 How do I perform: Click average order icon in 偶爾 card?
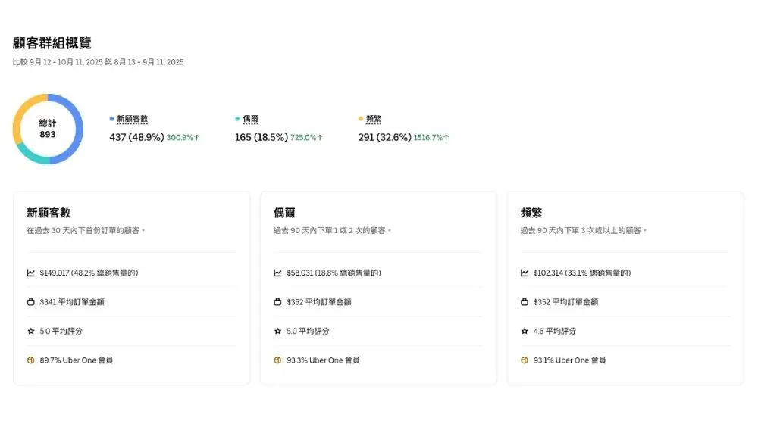[277, 302]
